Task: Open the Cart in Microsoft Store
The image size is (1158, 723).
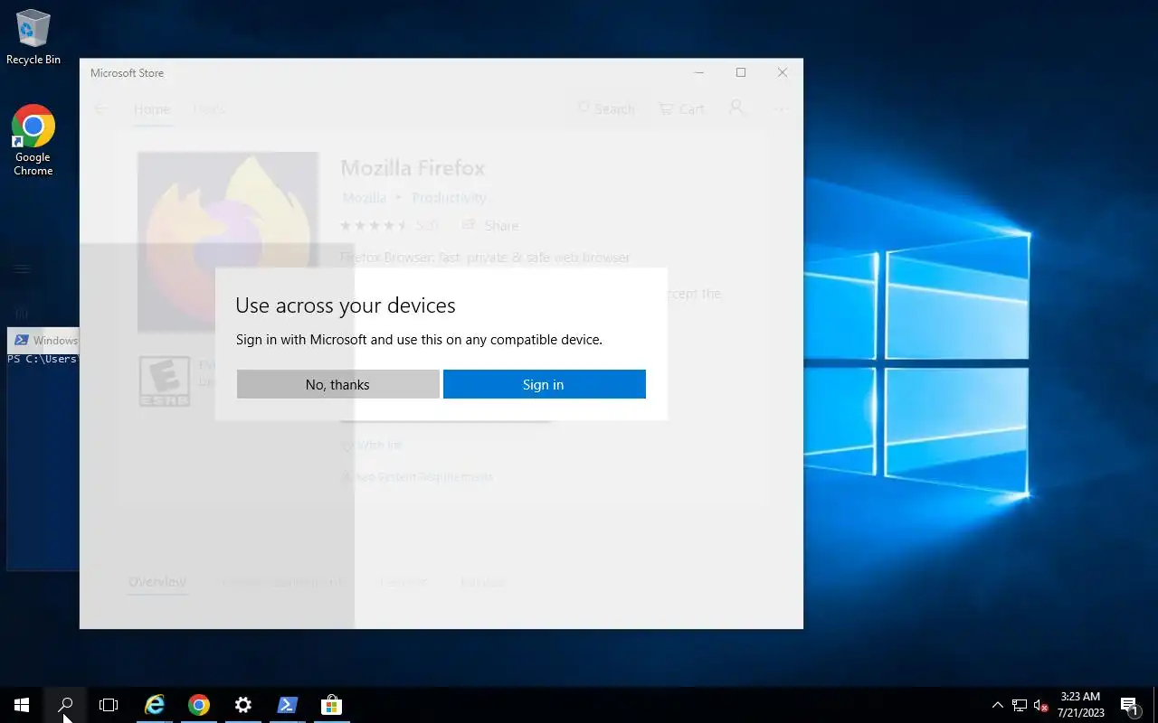Action: [680, 108]
